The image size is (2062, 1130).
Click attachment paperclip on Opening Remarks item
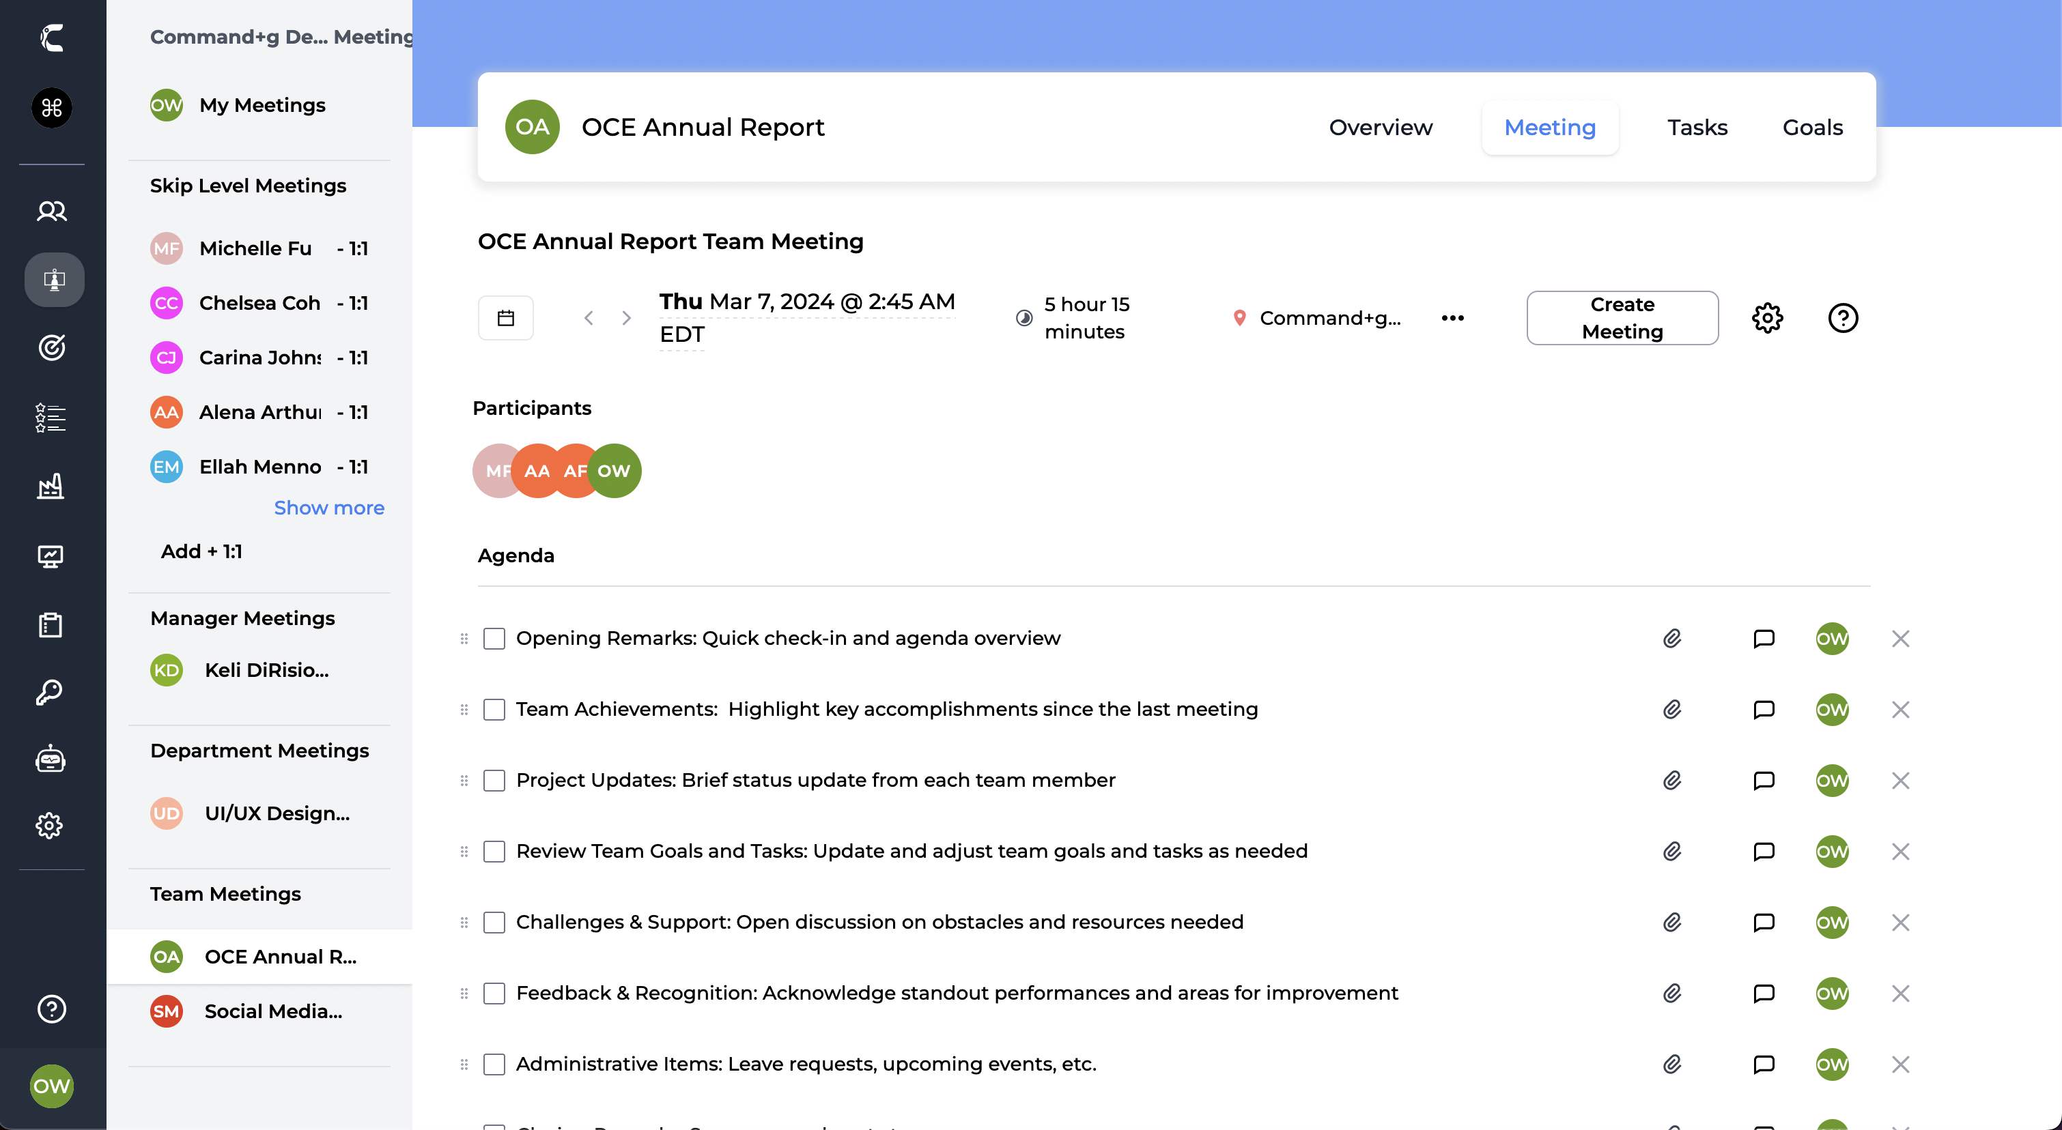tap(1671, 638)
